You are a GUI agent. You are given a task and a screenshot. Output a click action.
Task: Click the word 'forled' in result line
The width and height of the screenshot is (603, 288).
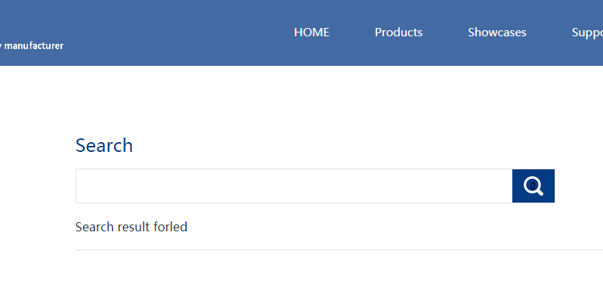(170, 227)
